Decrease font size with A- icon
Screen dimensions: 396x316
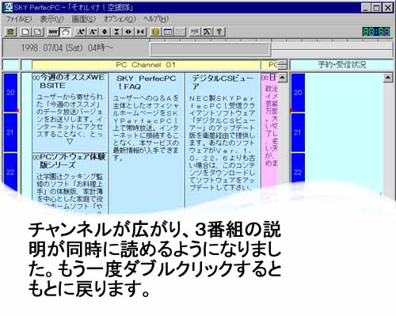[93, 32]
